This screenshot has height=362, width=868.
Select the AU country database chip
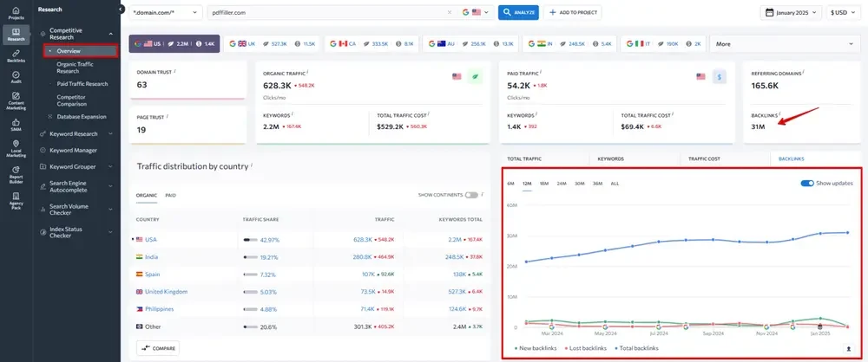[x=470, y=43]
